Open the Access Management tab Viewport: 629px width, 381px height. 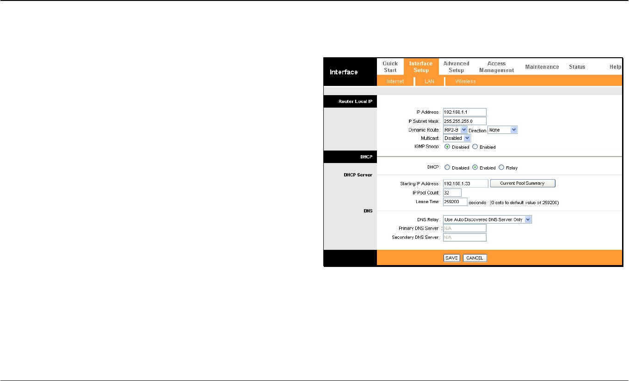click(496, 67)
